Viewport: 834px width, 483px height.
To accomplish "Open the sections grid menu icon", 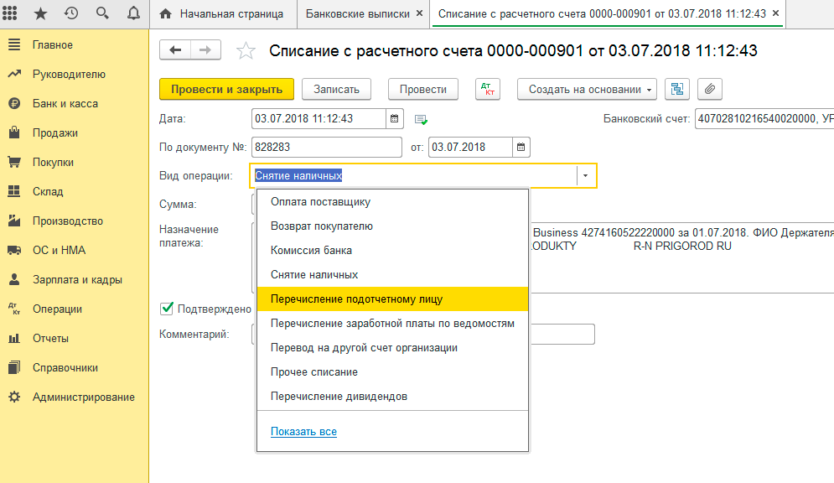I will 12,13.
